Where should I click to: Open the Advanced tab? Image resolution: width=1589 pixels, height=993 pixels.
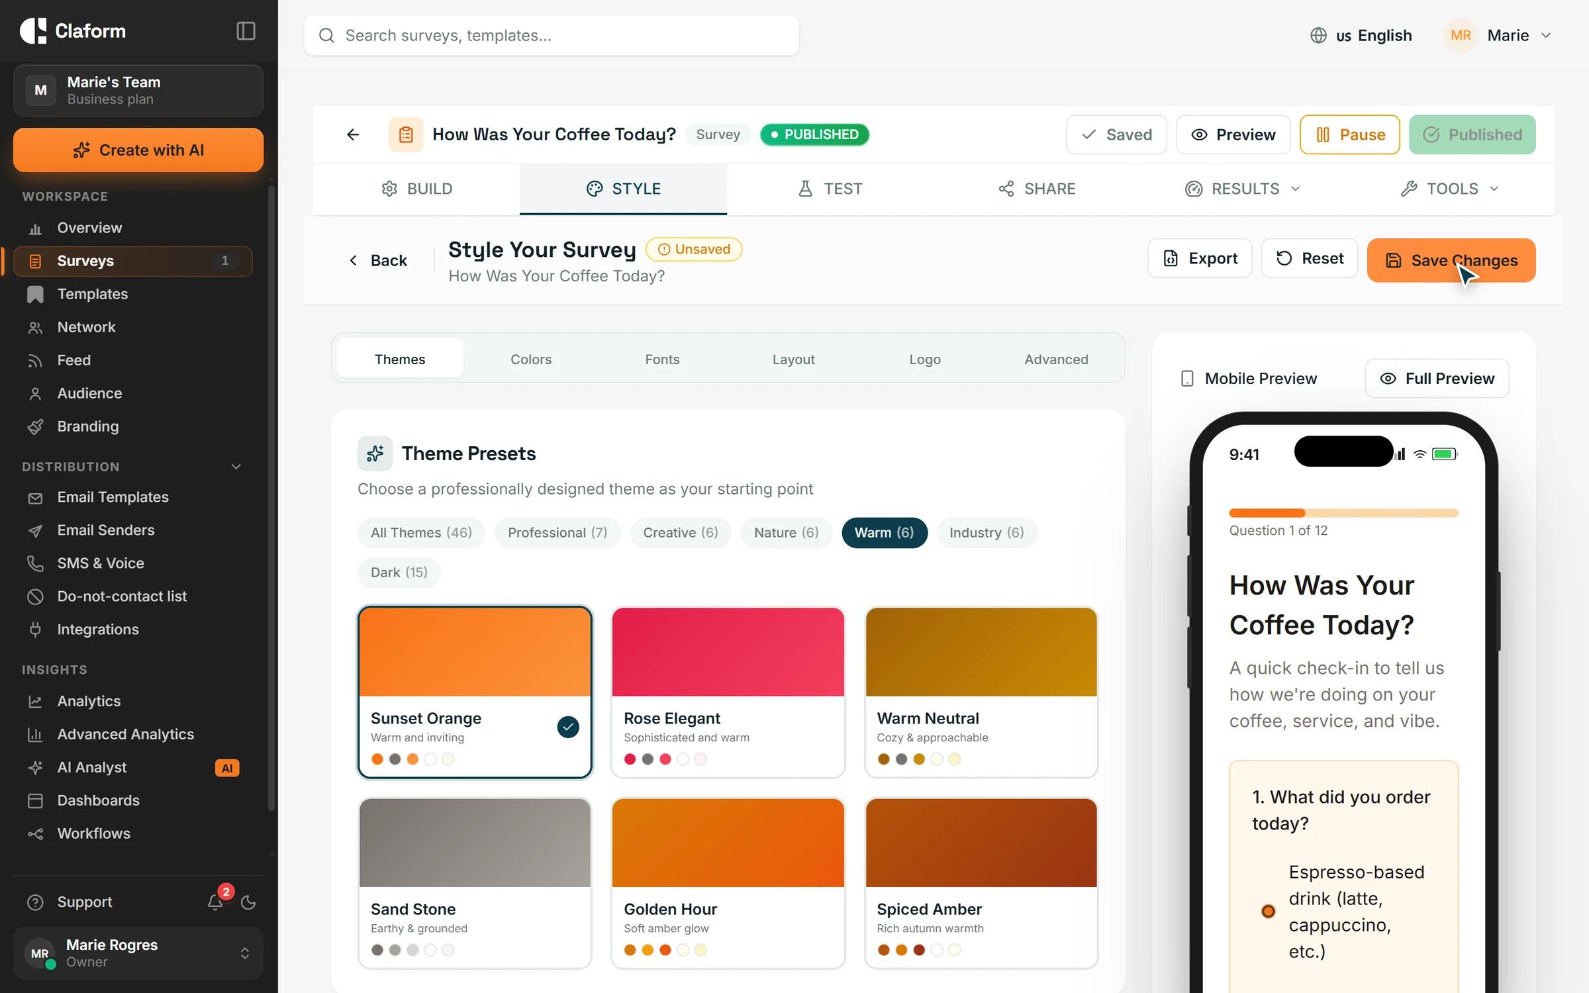(1056, 359)
